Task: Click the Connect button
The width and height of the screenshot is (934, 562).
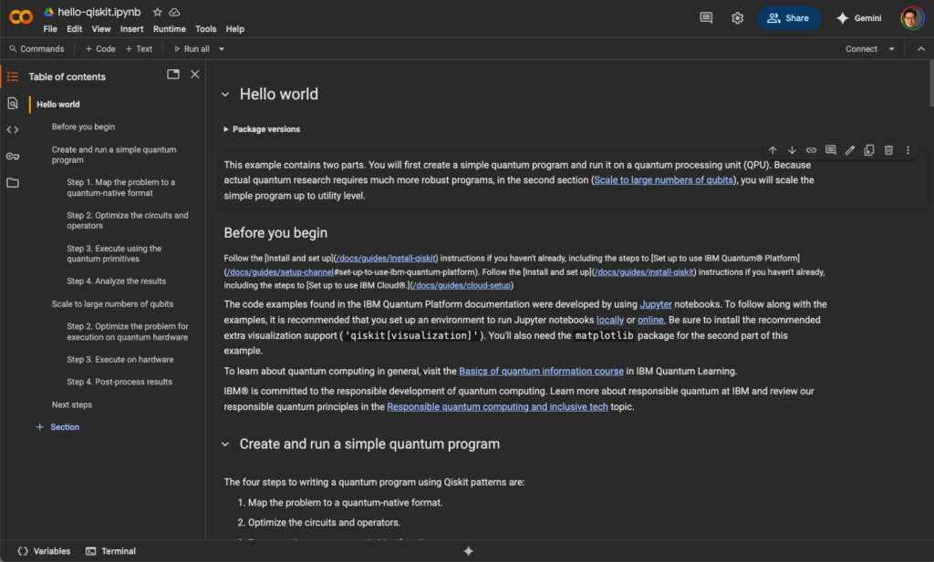Action: (x=861, y=49)
